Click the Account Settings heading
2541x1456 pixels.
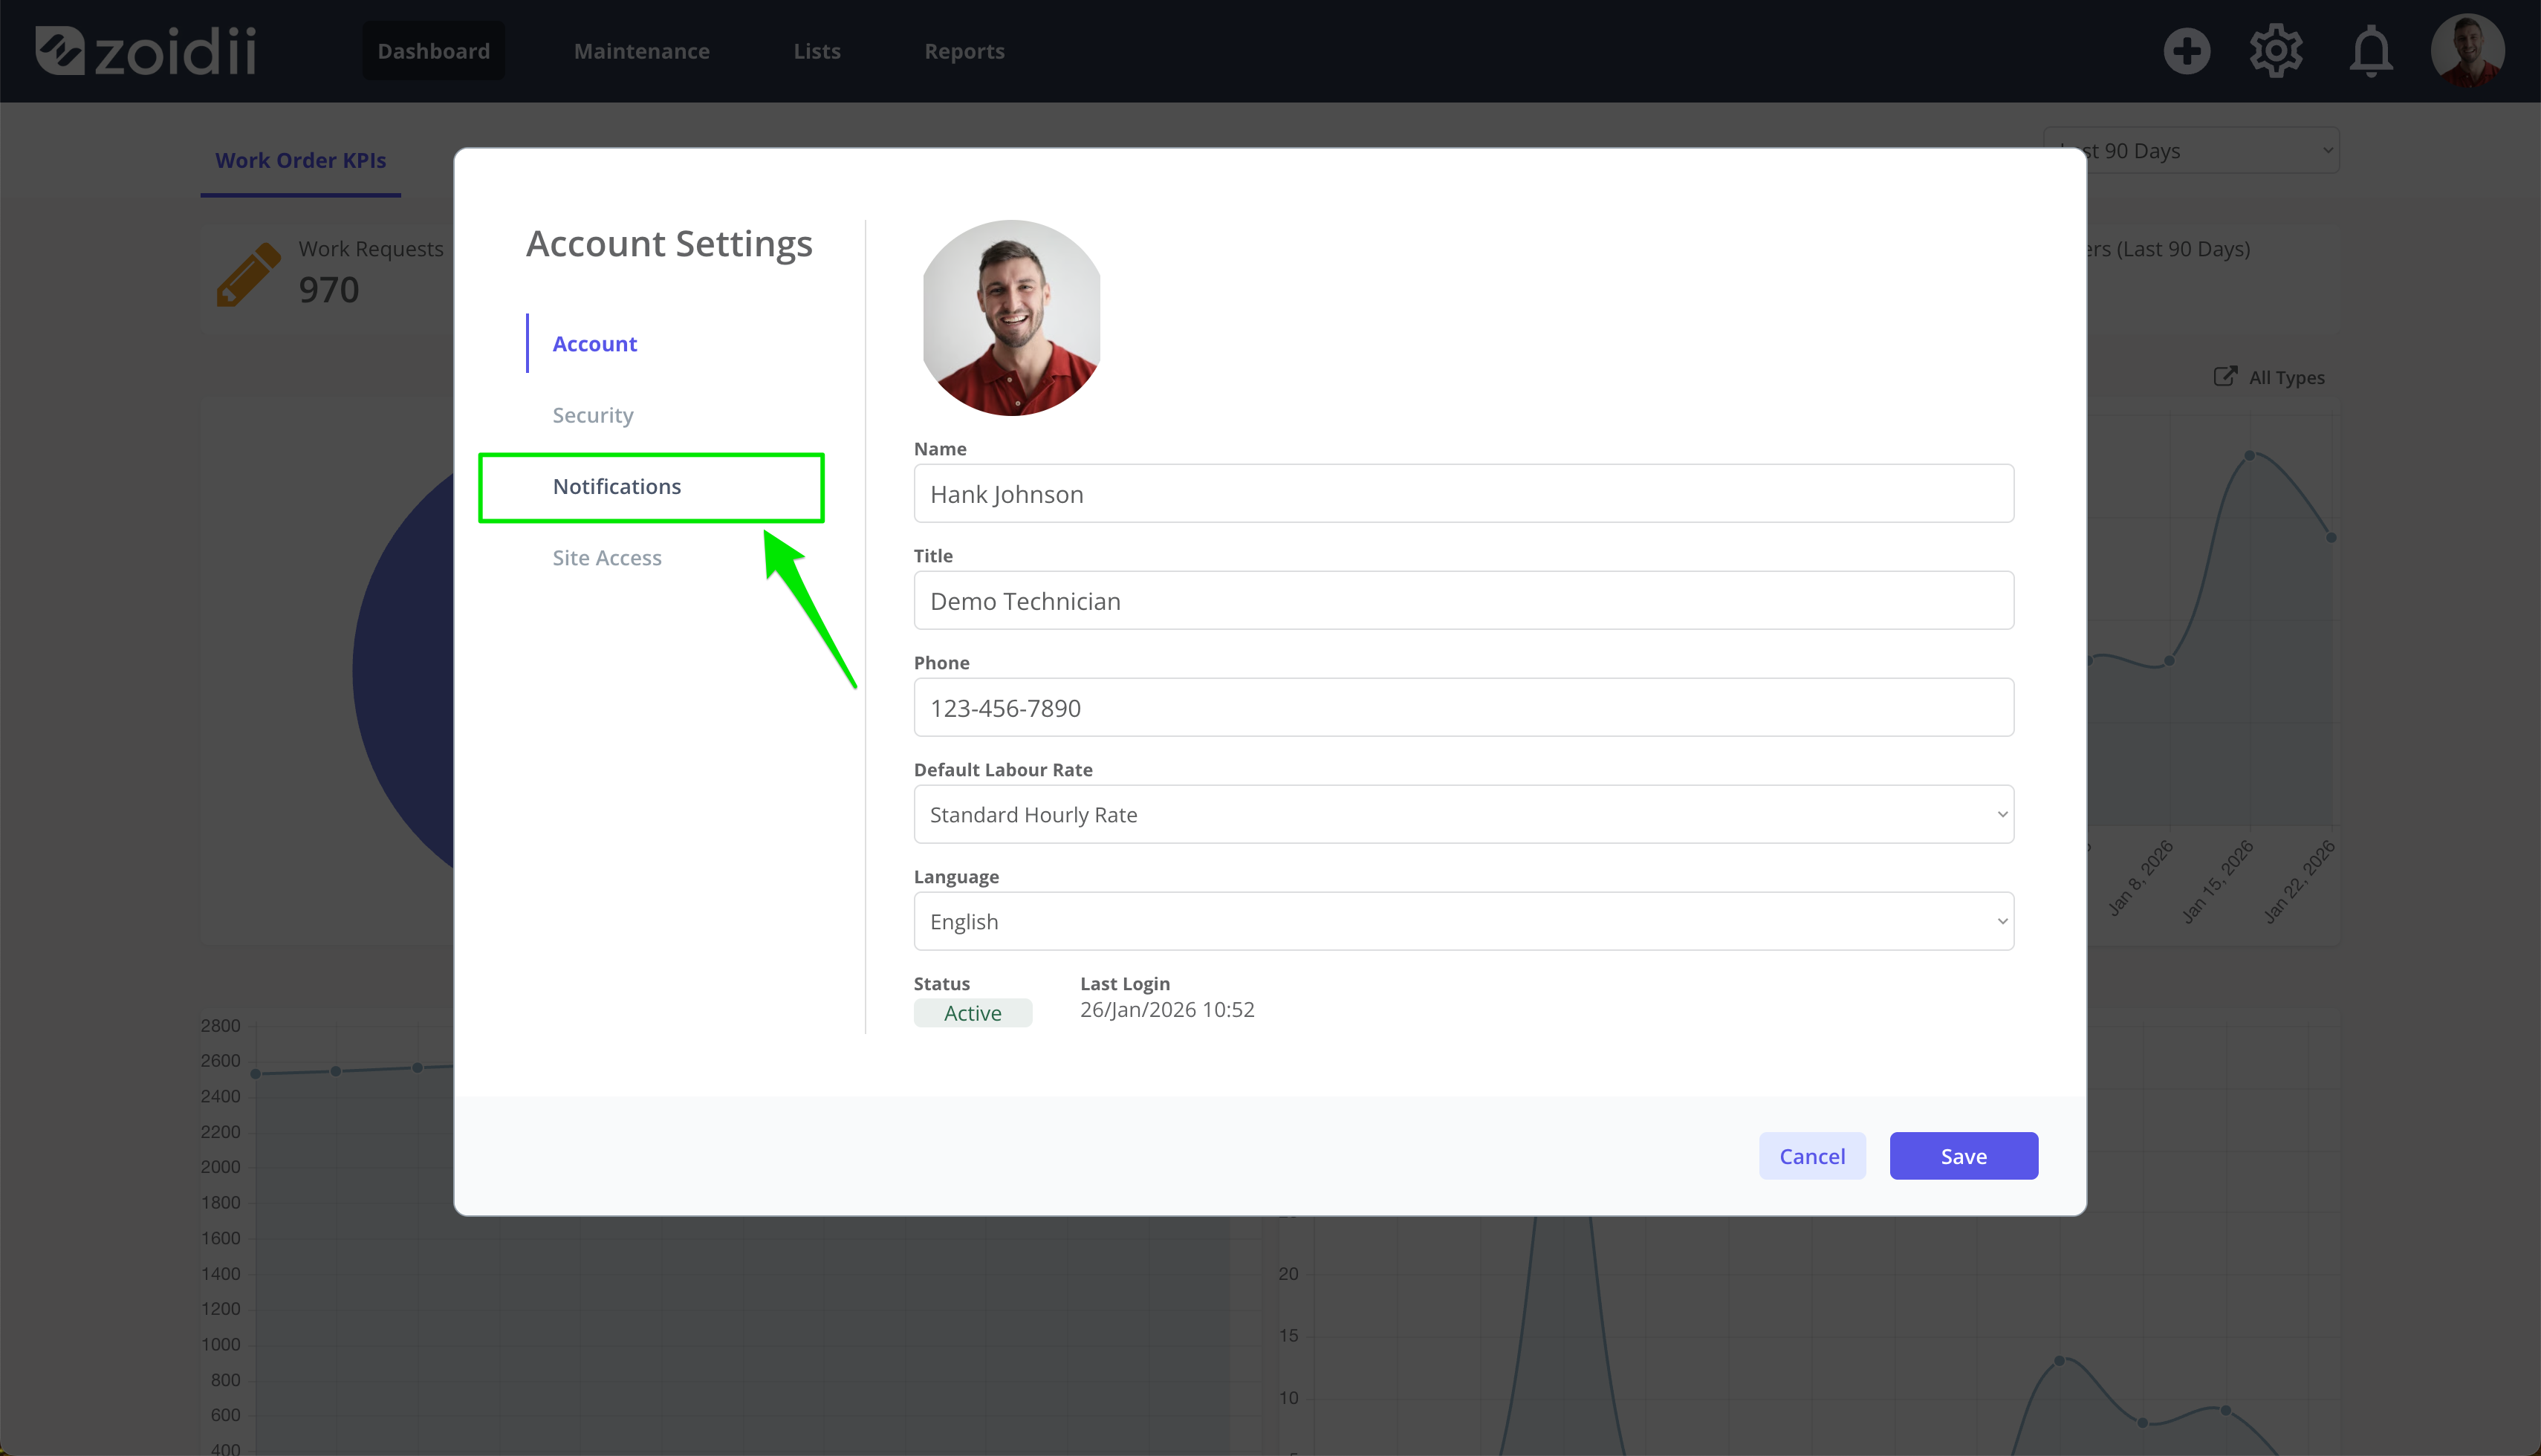[x=669, y=244]
